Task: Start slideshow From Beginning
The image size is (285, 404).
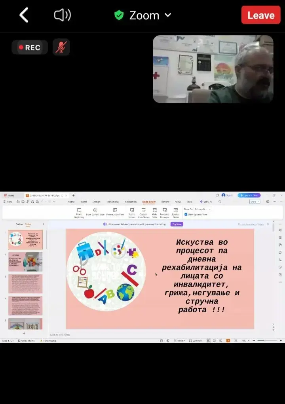Action: 79,213
